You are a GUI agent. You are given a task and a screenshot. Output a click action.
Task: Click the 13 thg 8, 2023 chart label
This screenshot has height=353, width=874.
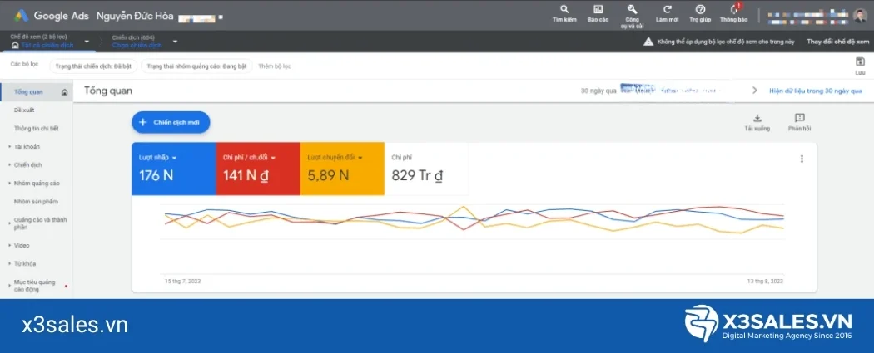[x=765, y=282]
